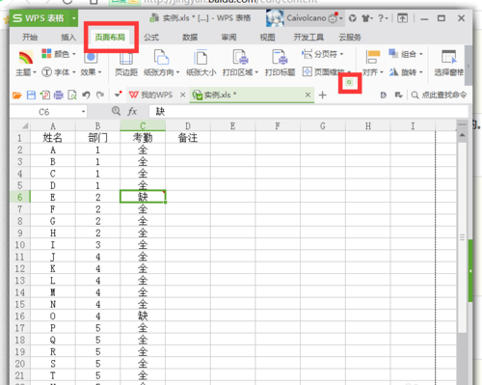Close the 实例.xls document tab
The height and width of the screenshot is (385, 482).
[308, 95]
